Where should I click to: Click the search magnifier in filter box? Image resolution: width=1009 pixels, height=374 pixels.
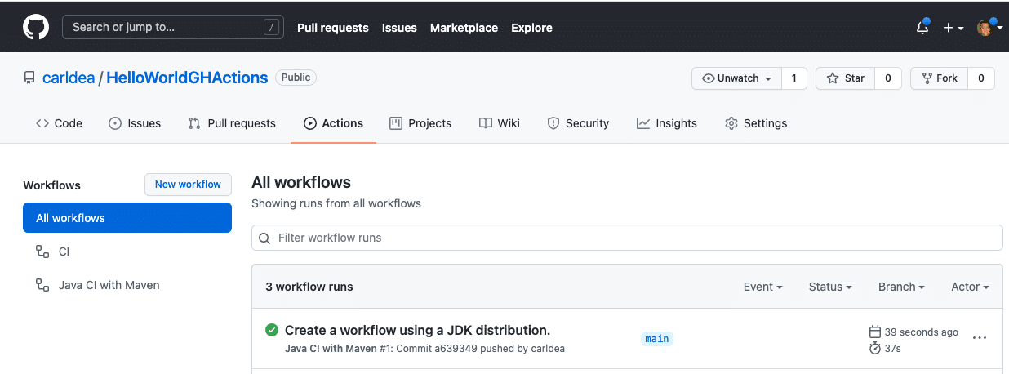point(264,238)
